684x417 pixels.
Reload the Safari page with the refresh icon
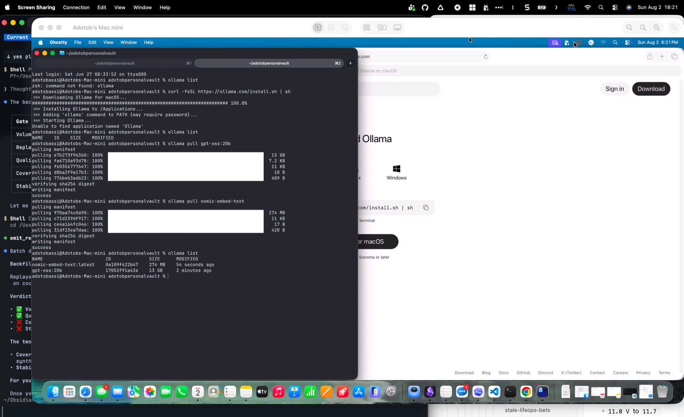(x=486, y=57)
